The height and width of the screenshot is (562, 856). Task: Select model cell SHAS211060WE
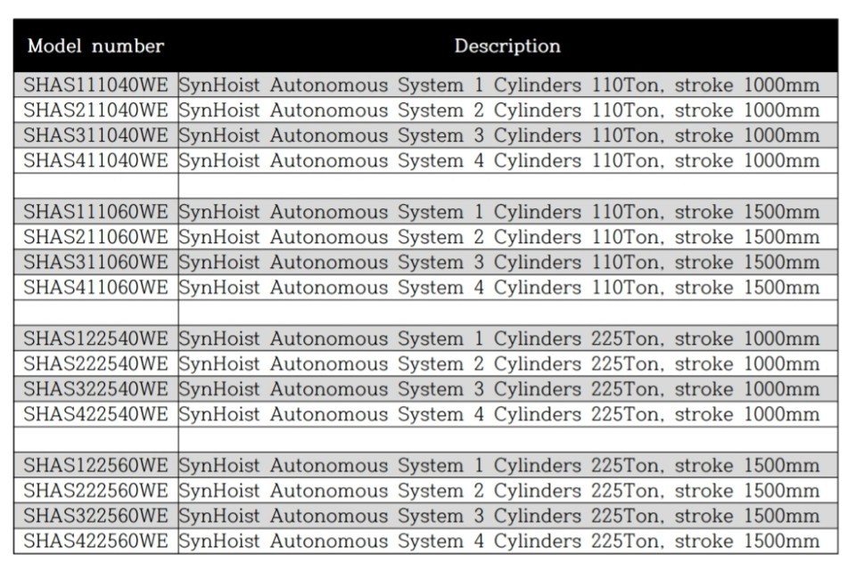pos(95,237)
